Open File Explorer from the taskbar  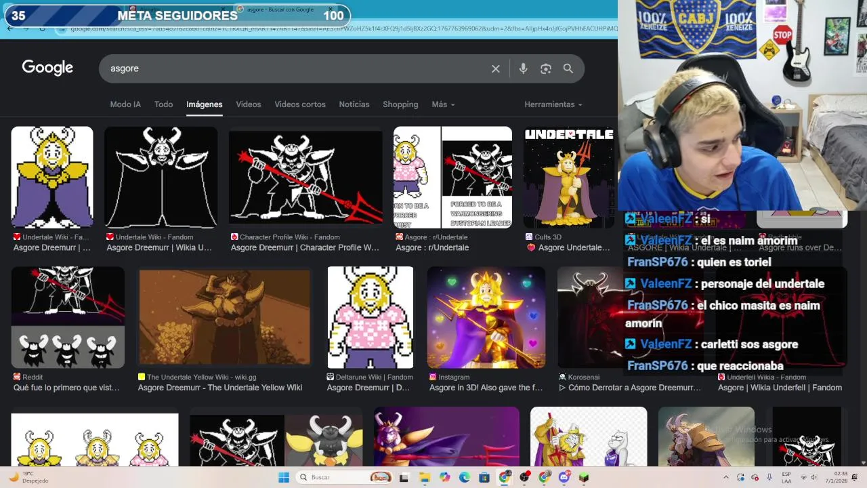pos(425,477)
